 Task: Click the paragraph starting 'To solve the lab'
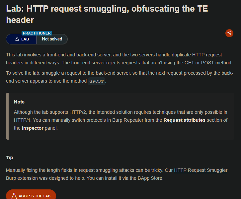pyautogui.click(x=120, y=77)
